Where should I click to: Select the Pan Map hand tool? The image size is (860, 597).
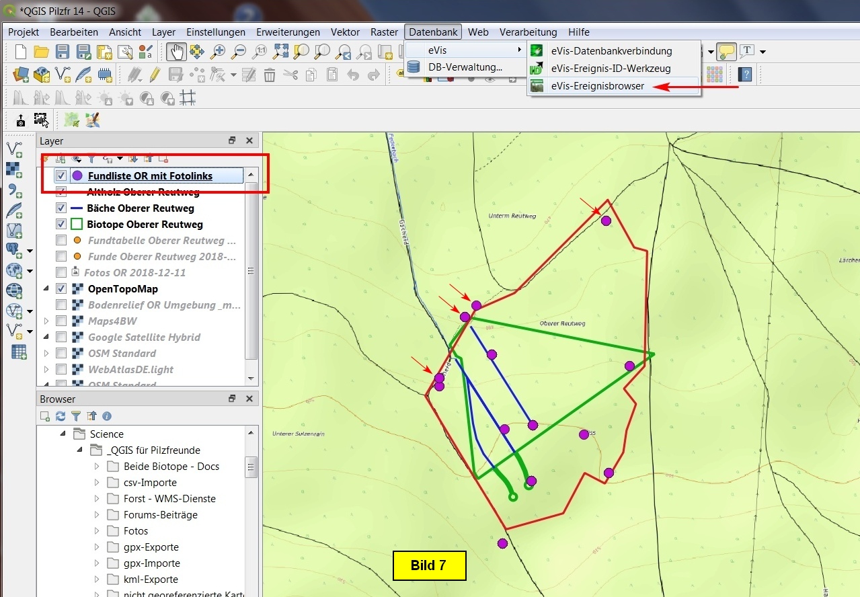coord(177,51)
